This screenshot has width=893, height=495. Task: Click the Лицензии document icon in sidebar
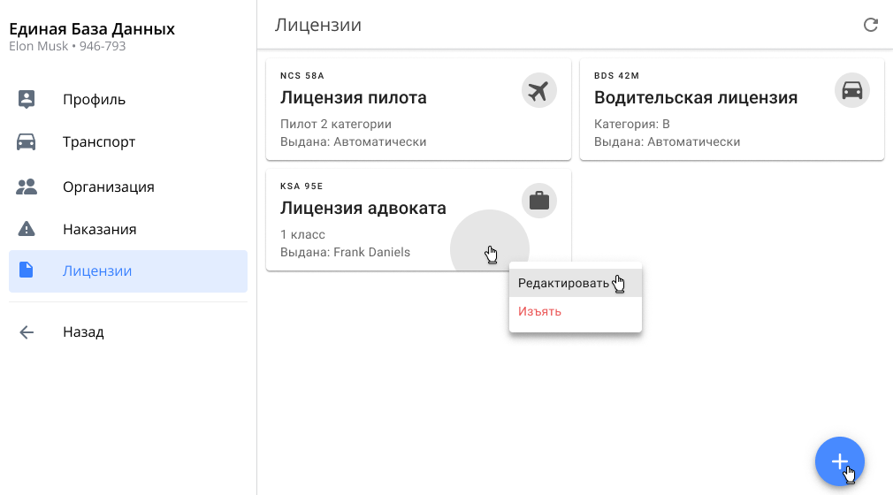27,270
